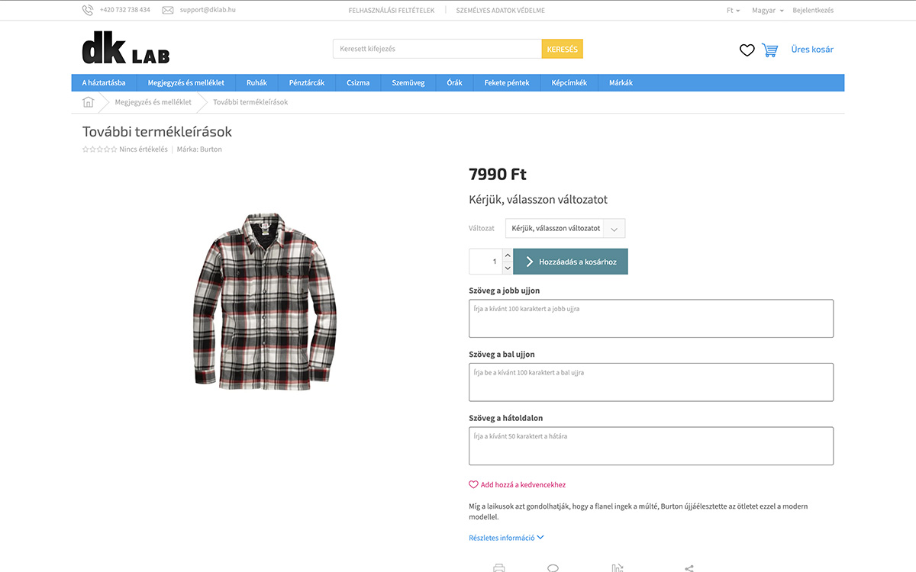Decrease quantity with the down arrow

pyautogui.click(x=508, y=268)
